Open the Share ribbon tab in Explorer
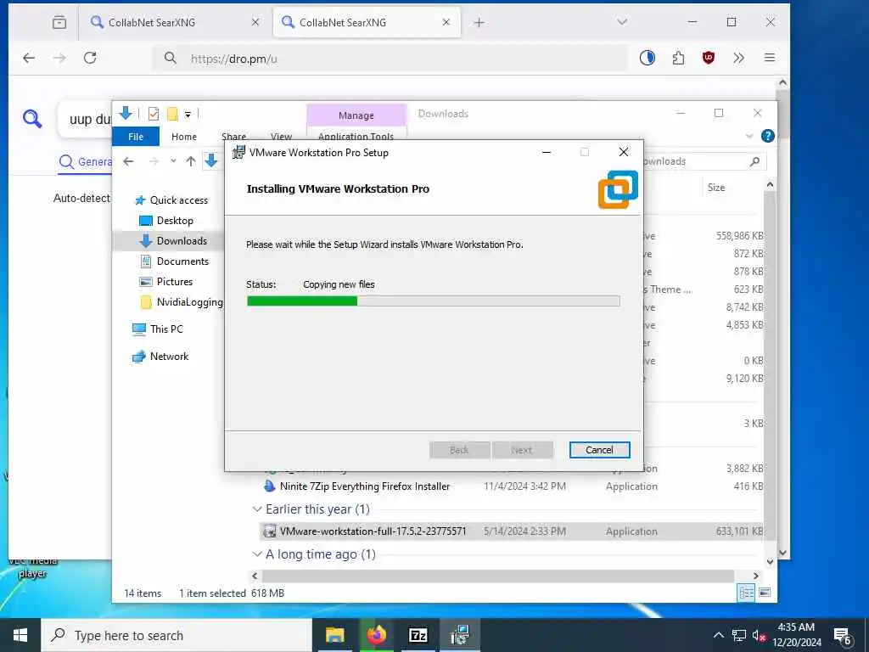Image resolution: width=869 pixels, height=652 pixels. 234,137
